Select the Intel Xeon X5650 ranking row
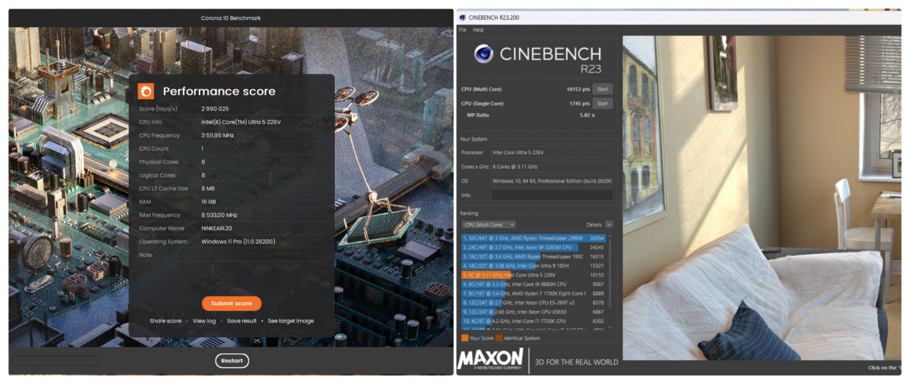910x384 pixels. [534, 312]
